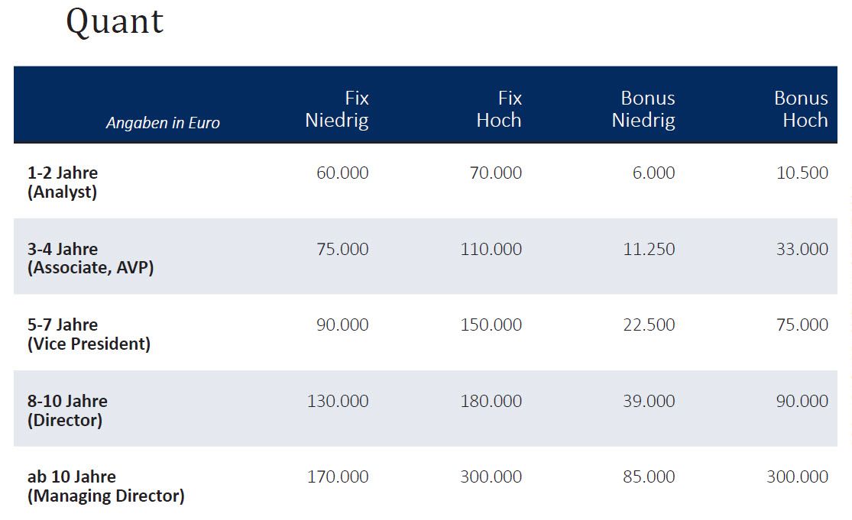Select the Fix Hoch column header
Viewport: 852px width, 520px height.
coord(499,109)
